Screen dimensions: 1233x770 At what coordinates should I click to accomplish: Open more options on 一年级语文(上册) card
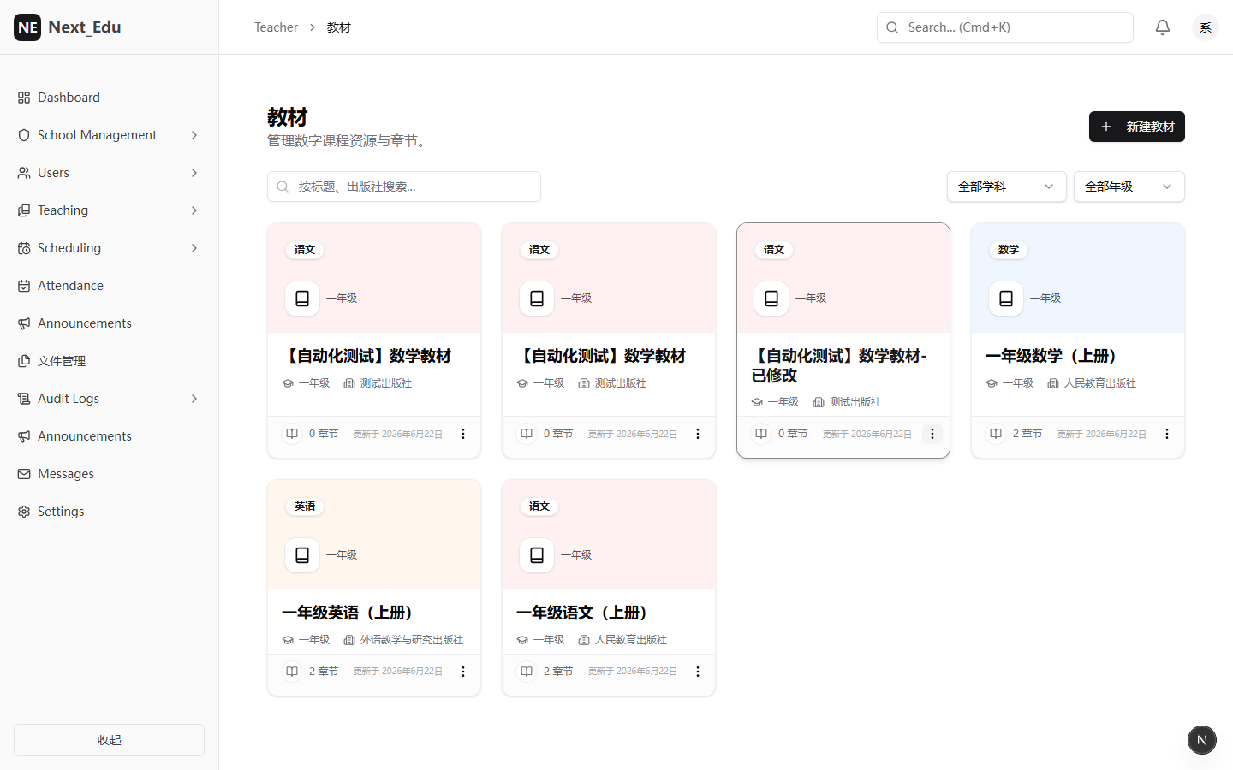(698, 672)
